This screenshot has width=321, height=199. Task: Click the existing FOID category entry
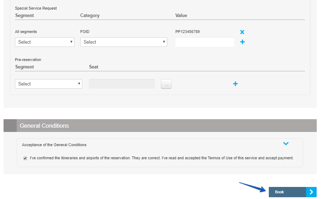85,32
